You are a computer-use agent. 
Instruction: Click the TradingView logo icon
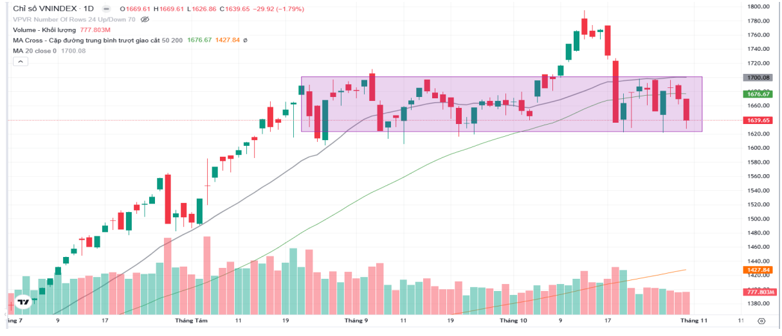23,301
